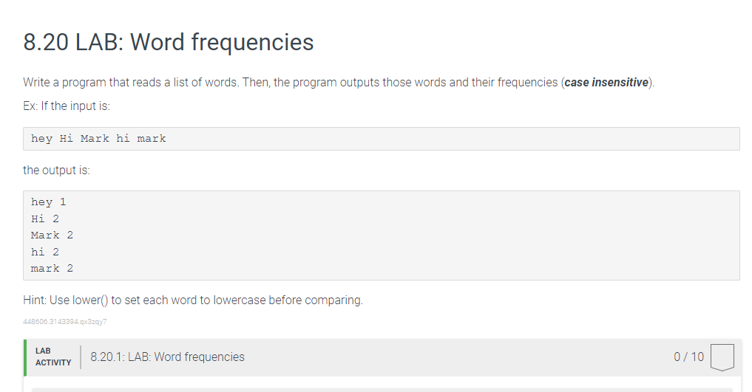Click the example input code box
This screenshot has height=392, width=752.
(x=382, y=139)
